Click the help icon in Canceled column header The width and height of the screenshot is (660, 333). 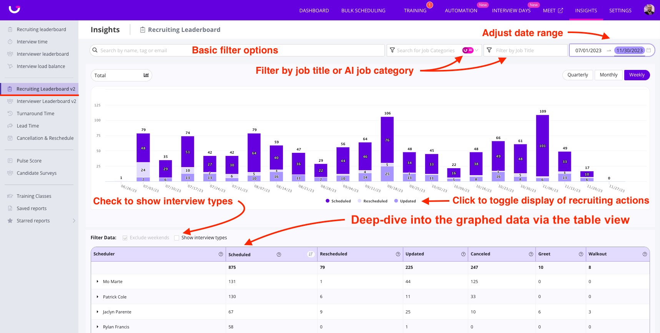click(531, 254)
